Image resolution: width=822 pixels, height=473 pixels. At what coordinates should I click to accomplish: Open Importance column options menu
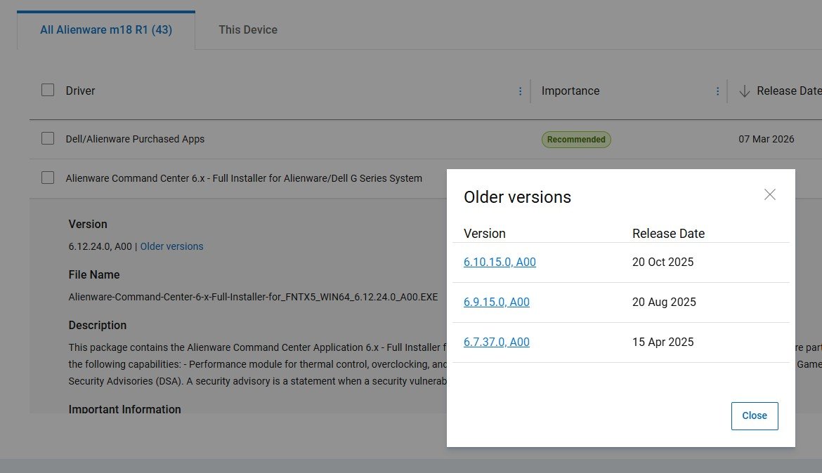pyautogui.click(x=717, y=91)
